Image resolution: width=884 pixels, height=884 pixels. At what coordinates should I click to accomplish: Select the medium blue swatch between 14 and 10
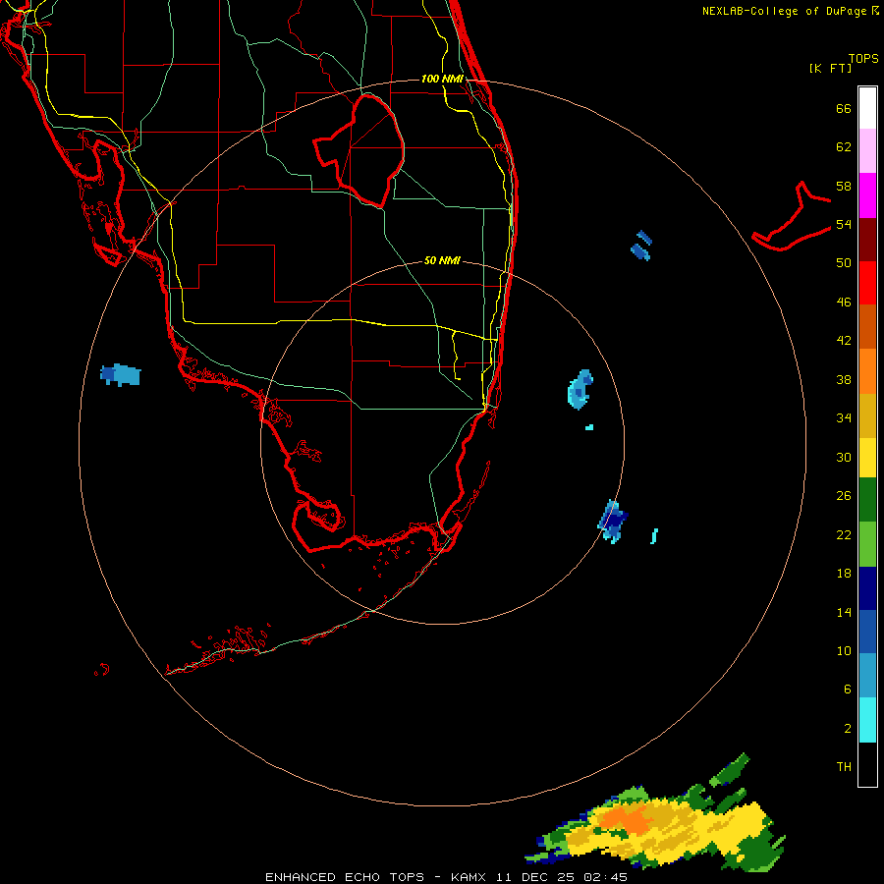867,632
